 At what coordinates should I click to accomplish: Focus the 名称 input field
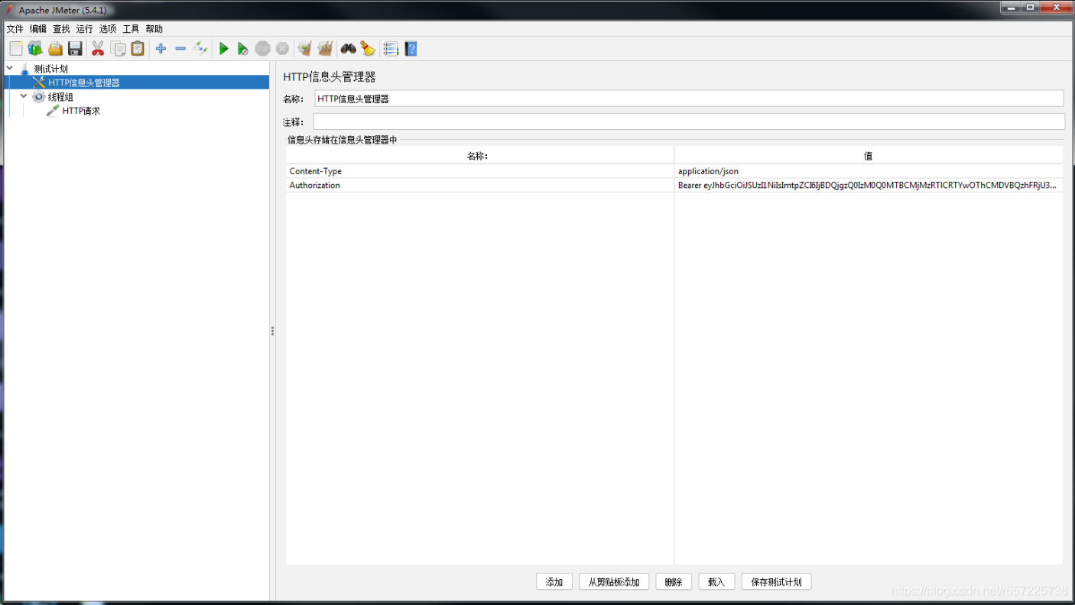point(689,99)
